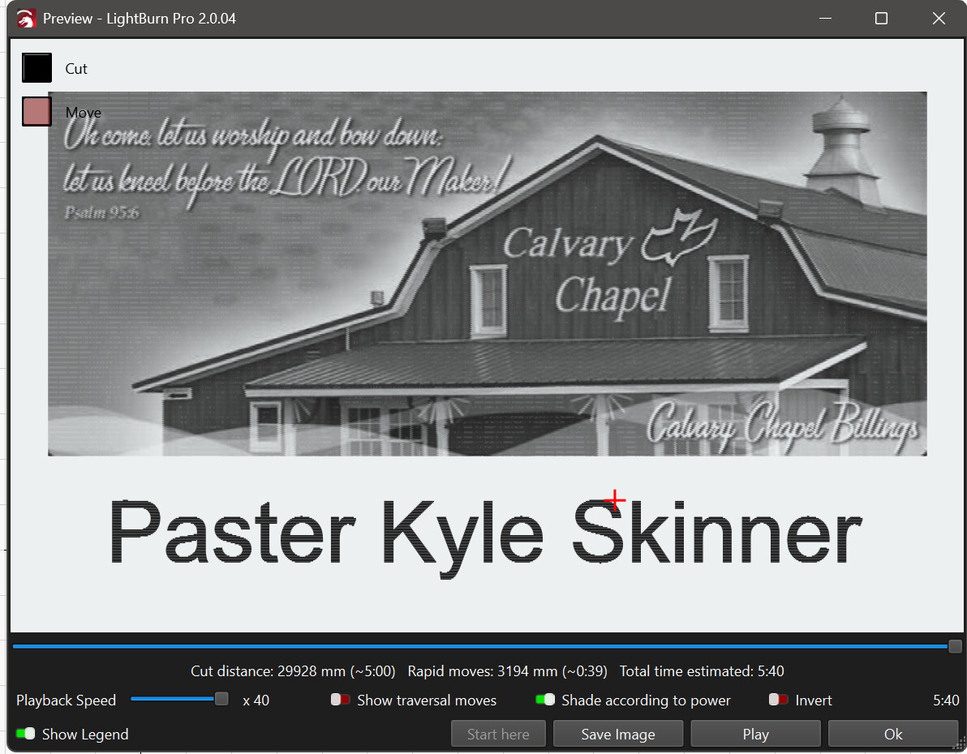Click the LightBurn logo in title bar
The width and height of the screenshot is (967, 754).
tap(27, 18)
